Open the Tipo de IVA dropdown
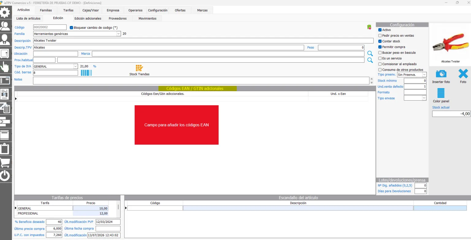The width and height of the screenshot is (471, 240). pyautogui.click(x=76, y=66)
